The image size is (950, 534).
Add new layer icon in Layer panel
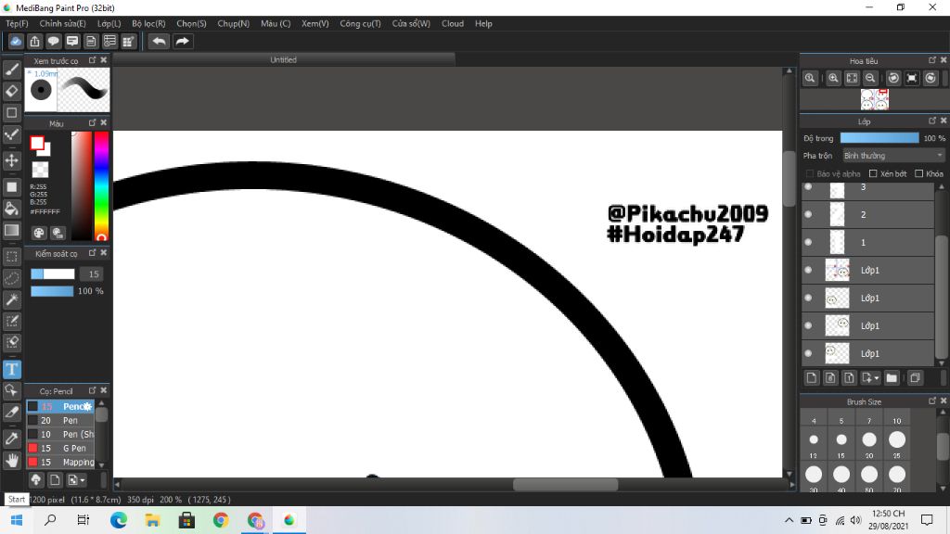tap(812, 378)
